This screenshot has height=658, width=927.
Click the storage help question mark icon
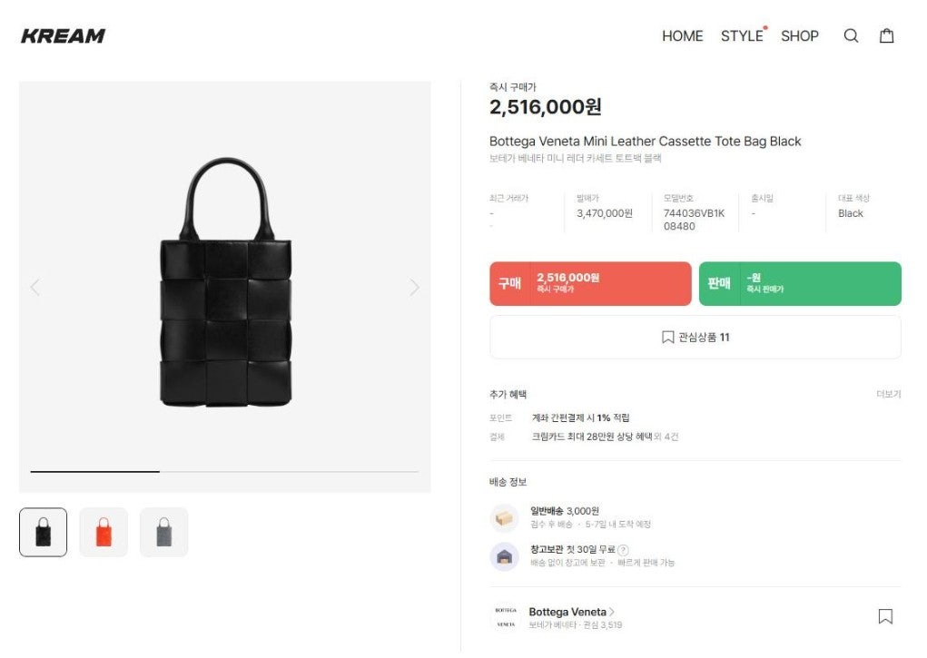(623, 550)
